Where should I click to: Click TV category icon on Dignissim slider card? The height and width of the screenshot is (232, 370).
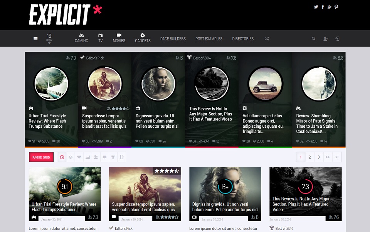click(138, 108)
